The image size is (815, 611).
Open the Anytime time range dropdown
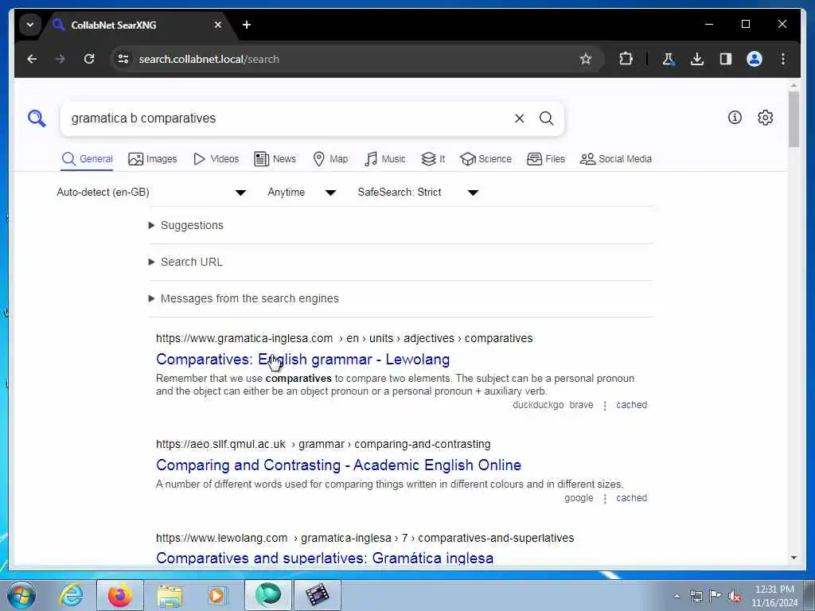pyautogui.click(x=302, y=193)
